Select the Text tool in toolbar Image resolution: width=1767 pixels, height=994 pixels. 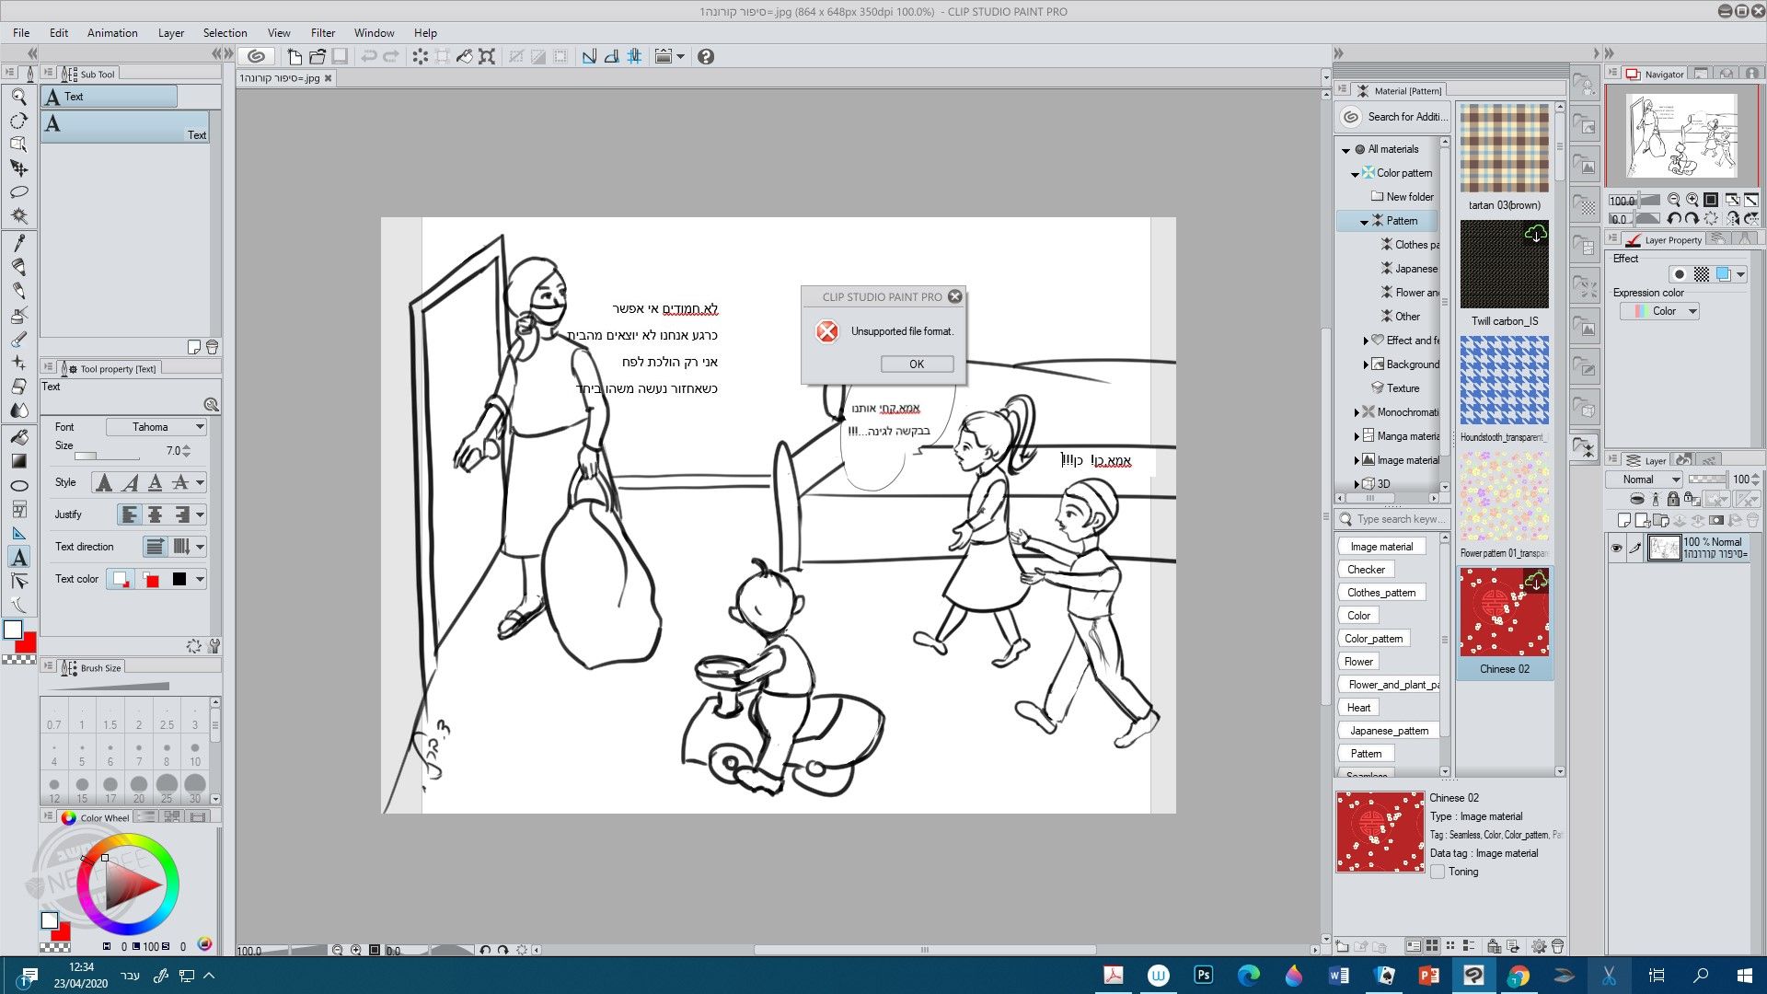point(18,558)
